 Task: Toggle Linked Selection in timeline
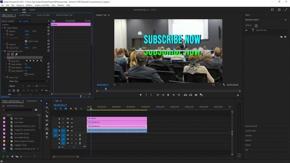pos(65,109)
